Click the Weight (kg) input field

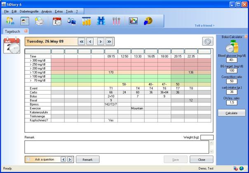pyautogui.click(x=207, y=138)
